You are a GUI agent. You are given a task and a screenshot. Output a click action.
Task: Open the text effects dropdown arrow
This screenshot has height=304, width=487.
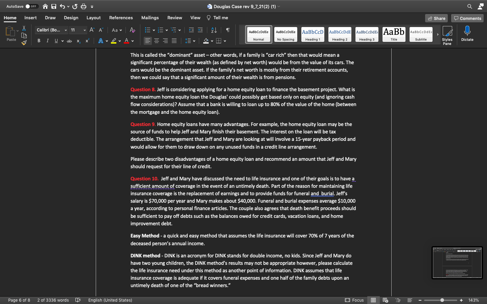pyautogui.click(x=107, y=41)
